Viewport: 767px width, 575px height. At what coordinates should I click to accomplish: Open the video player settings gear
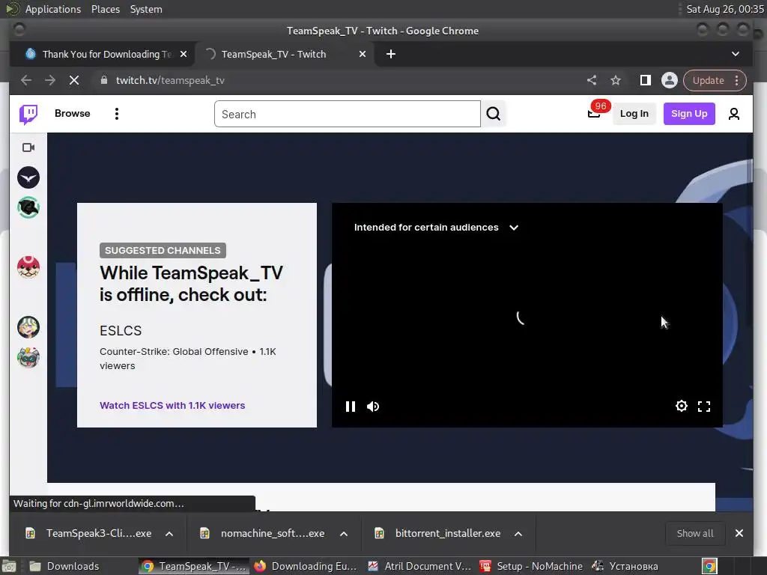tap(682, 406)
